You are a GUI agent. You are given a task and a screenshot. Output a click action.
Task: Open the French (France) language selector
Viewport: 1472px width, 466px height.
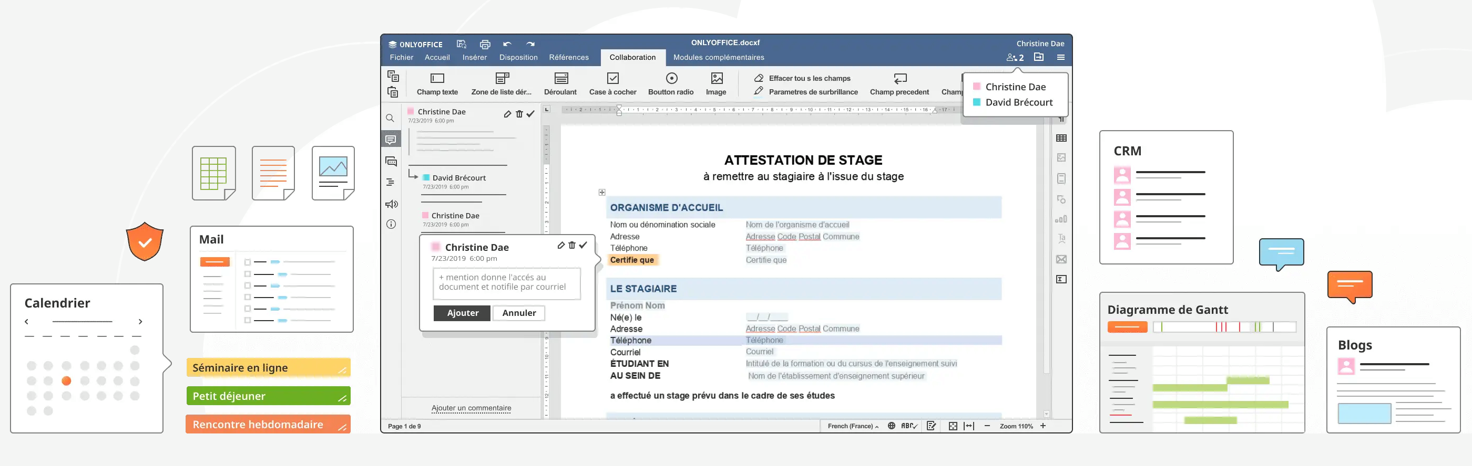853,426
